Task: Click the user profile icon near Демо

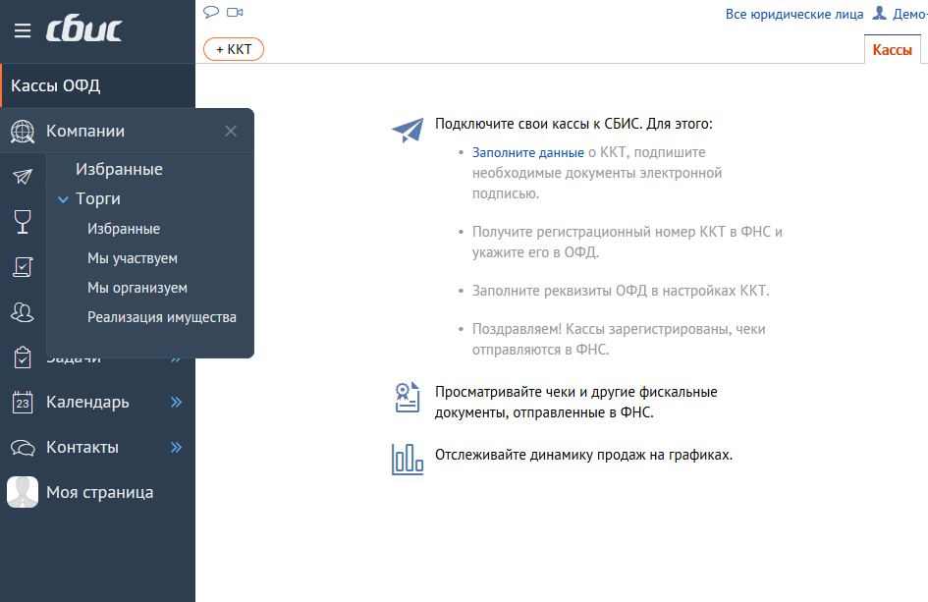Action: (880, 13)
